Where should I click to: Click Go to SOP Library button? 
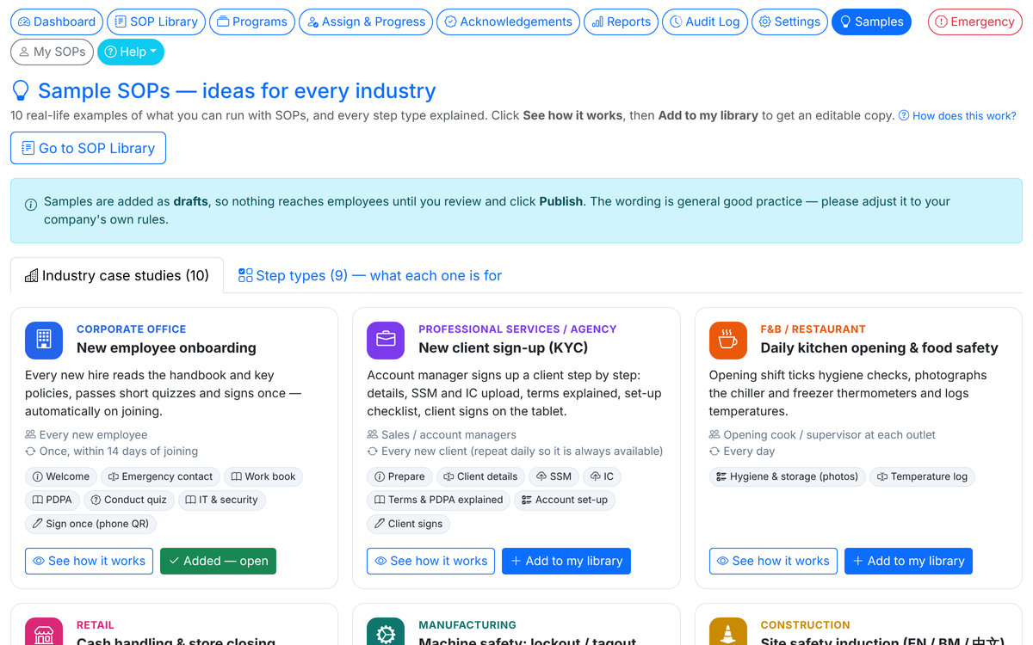(88, 148)
